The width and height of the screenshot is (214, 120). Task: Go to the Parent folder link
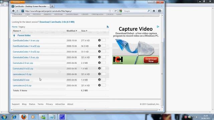pyautogui.click(x=24, y=35)
